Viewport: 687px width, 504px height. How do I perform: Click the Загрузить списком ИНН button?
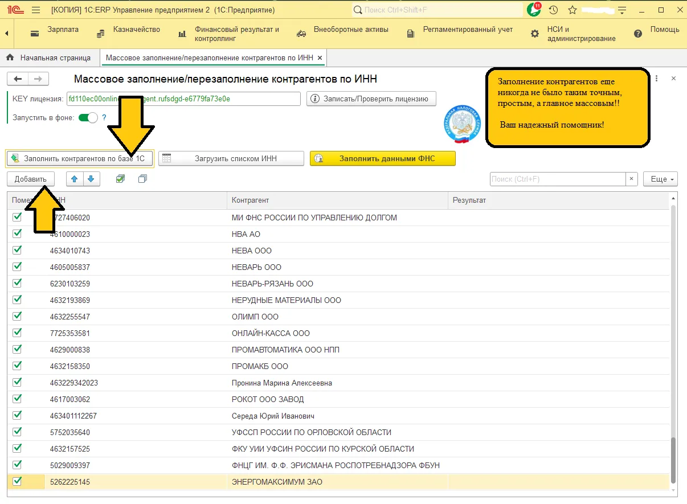pyautogui.click(x=231, y=158)
